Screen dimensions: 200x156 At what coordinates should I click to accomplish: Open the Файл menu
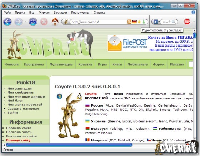(7, 13)
